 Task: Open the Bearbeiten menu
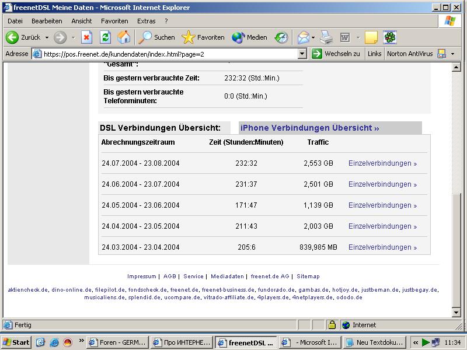(47, 21)
